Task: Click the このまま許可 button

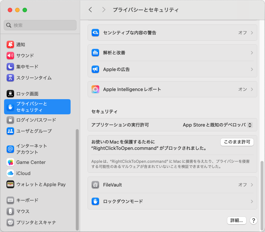Action: point(237,142)
